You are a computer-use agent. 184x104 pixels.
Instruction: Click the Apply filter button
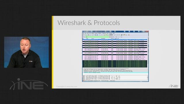119,37
